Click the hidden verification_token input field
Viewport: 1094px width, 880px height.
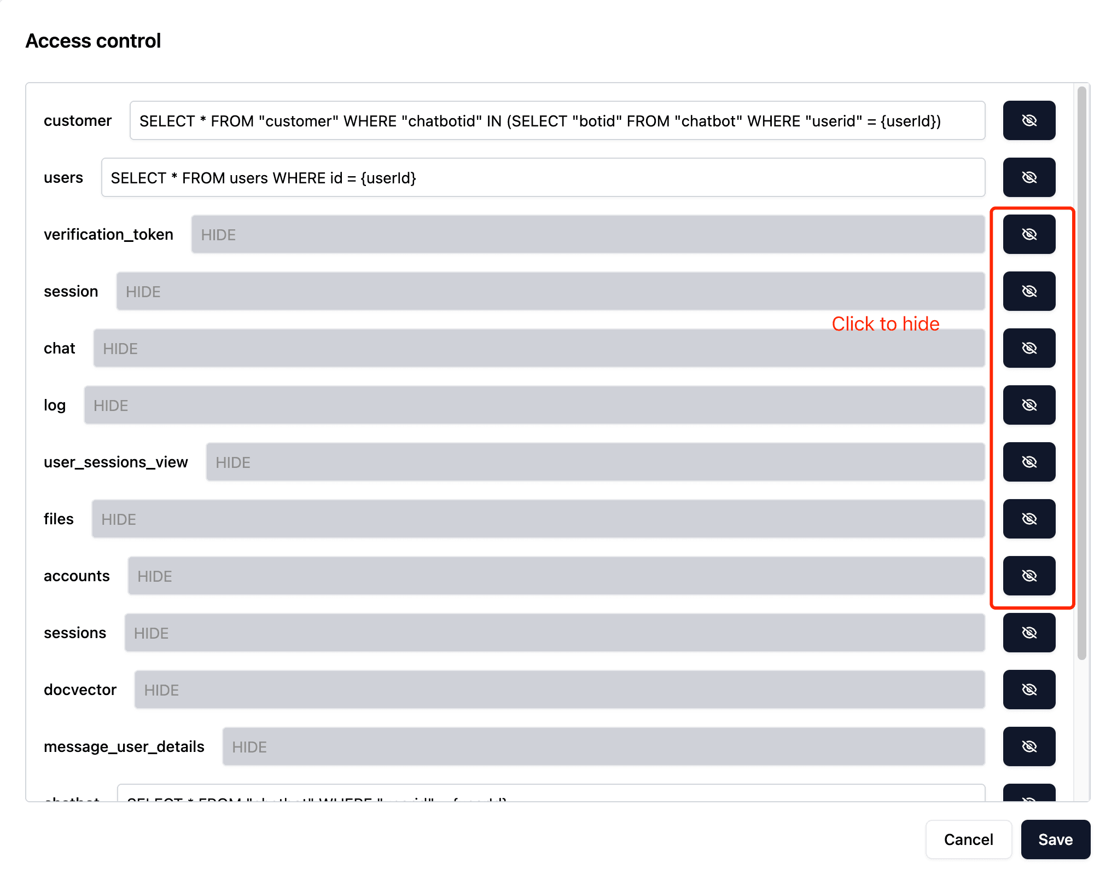point(587,234)
